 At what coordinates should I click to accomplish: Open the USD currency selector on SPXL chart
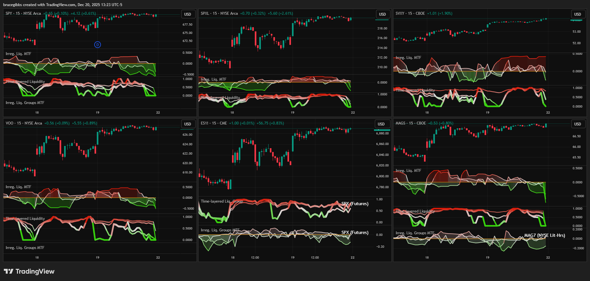click(382, 14)
